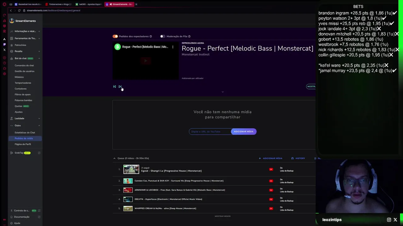Switch to Timberwolves x Kings tab
Screen dimensions: 403x226
(x=59, y=4)
